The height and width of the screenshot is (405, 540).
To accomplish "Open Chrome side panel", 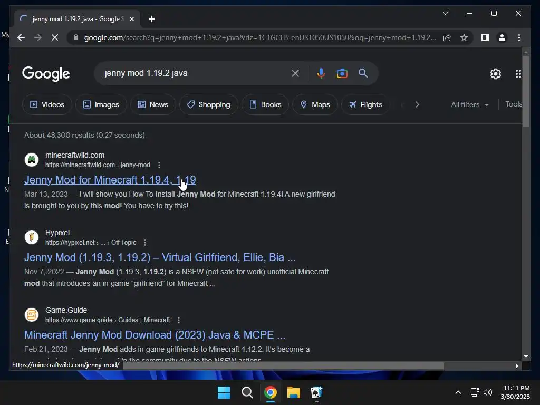I will click(485, 37).
